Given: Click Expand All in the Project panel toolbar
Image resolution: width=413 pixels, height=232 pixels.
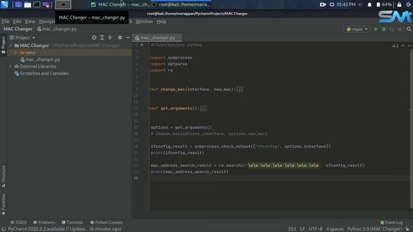Looking at the screenshot, I should [x=102, y=37].
